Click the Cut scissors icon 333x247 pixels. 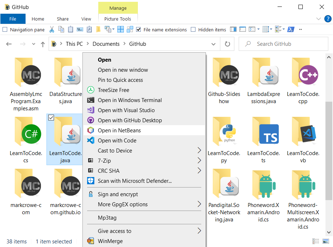pos(52,29)
